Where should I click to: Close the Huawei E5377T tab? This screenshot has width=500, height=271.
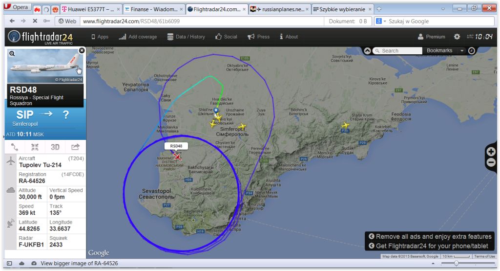pyautogui.click(x=118, y=9)
